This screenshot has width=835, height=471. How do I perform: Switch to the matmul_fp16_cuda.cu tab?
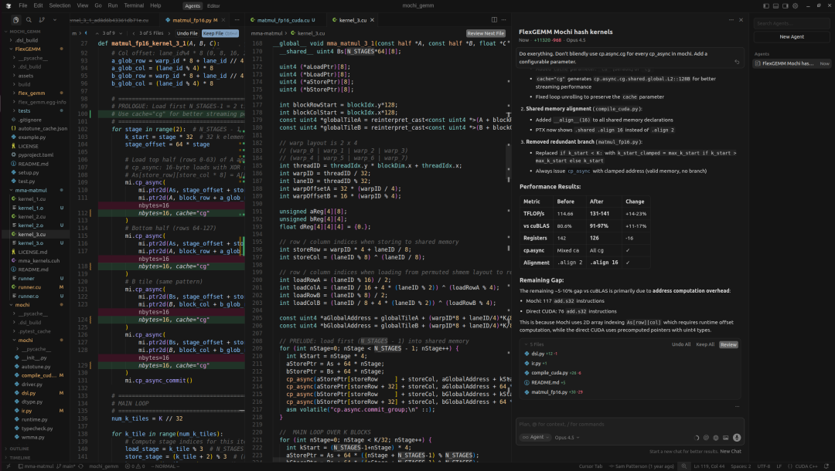283,20
